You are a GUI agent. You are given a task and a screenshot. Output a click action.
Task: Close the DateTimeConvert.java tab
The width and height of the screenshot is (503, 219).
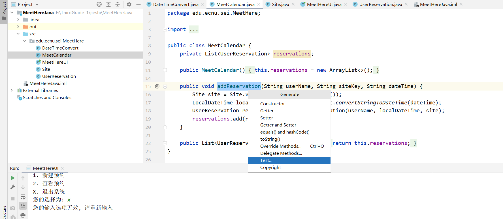click(203, 4)
